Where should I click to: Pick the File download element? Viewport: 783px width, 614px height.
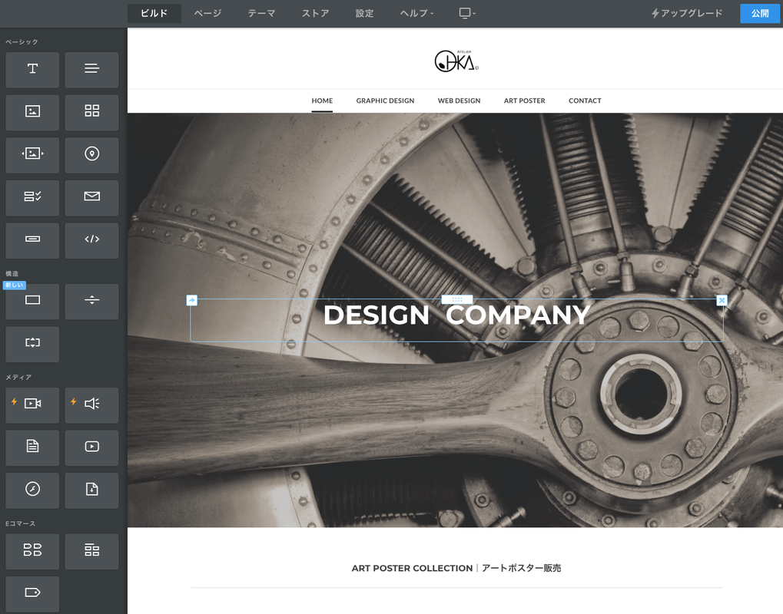point(92,490)
